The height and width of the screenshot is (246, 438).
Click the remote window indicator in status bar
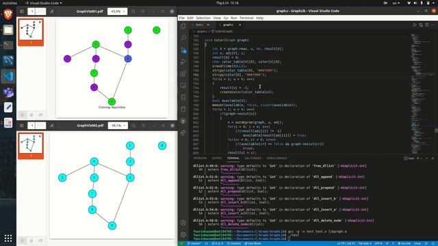click(181, 243)
